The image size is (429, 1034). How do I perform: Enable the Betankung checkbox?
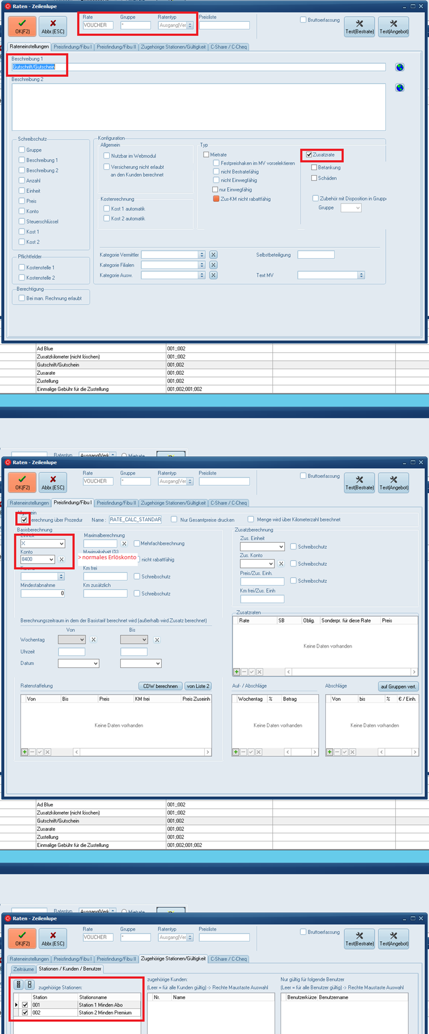[314, 168]
